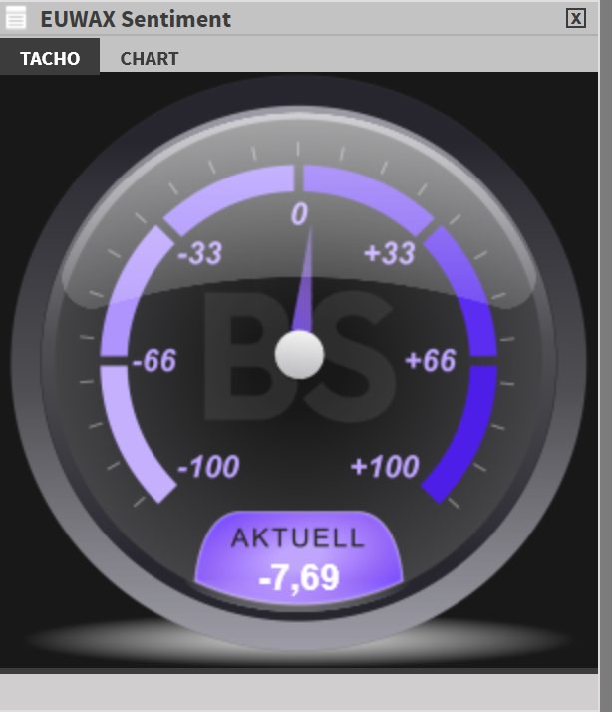
Task: Click the +66 scale label
Action: point(430,361)
